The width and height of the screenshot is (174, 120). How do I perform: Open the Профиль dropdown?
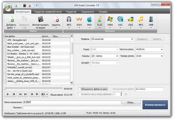[x=112, y=39]
